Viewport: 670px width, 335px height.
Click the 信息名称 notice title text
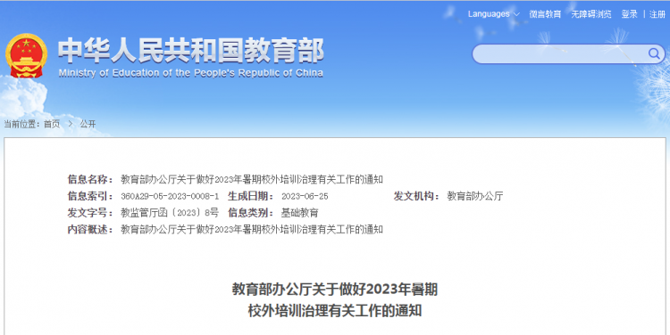pos(252,179)
